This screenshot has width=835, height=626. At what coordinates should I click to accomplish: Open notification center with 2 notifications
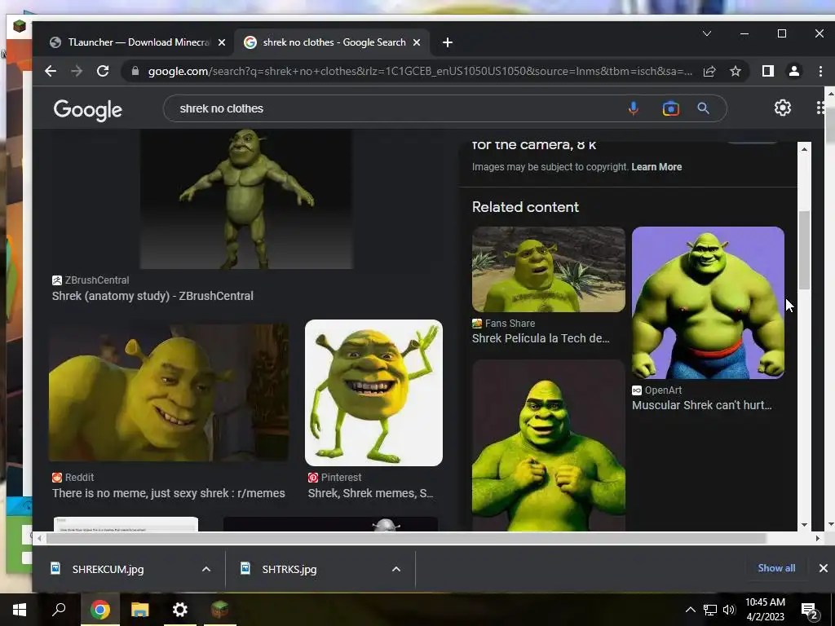pos(810,611)
